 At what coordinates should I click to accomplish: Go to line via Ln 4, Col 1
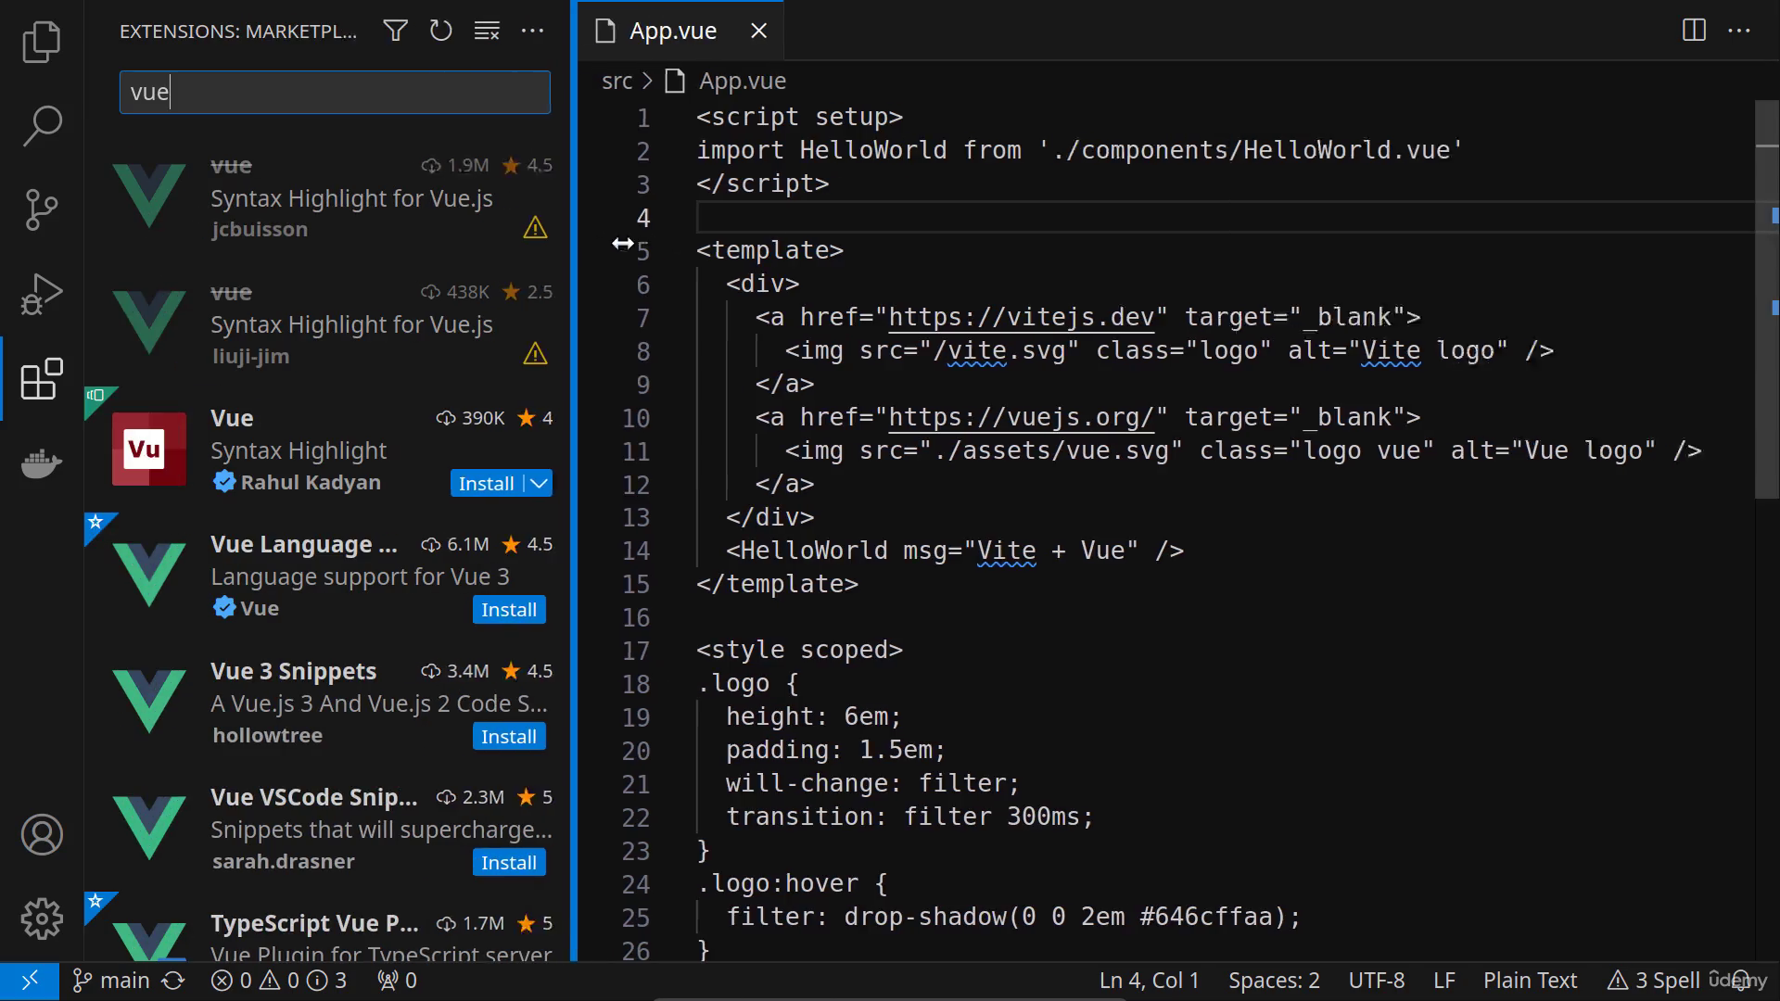1149,981
